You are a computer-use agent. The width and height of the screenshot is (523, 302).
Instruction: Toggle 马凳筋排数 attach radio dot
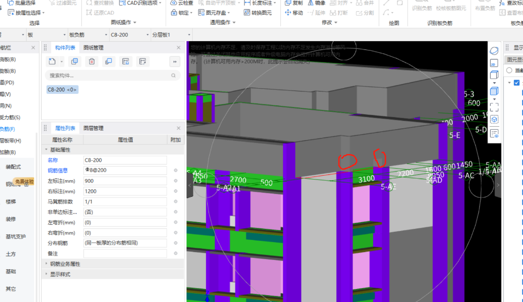point(175,201)
